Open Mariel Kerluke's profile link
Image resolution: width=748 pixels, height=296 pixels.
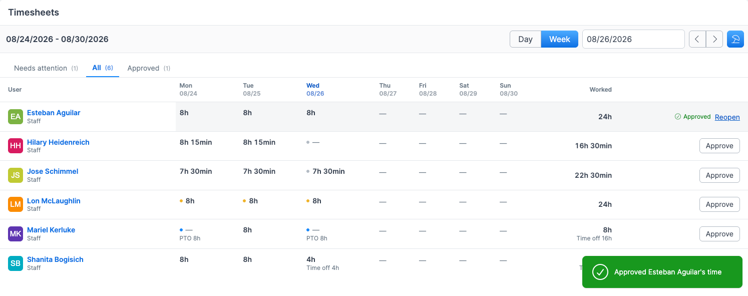51,230
